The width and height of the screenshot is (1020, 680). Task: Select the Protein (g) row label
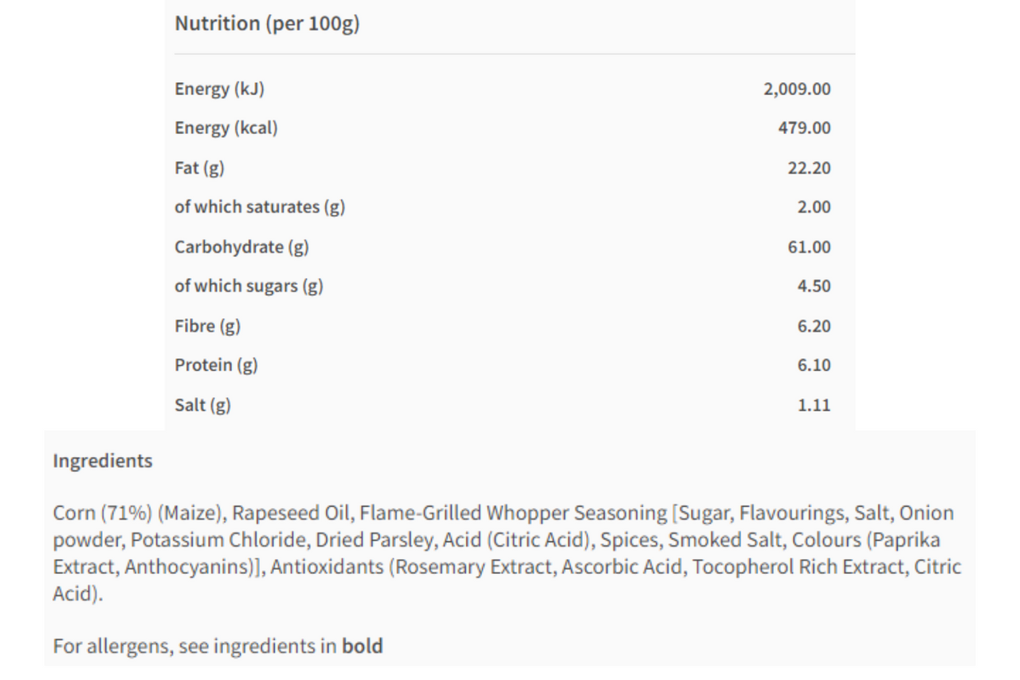point(217,365)
